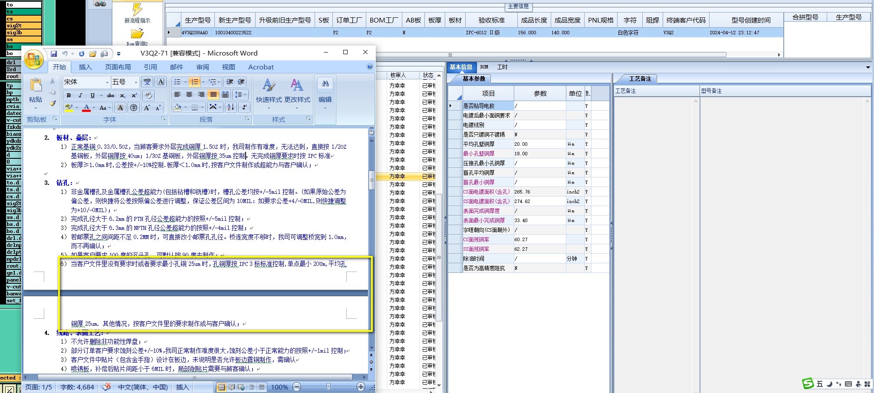Apply subscript formatting
The width and height of the screenshot is (874, 393).
(123, 95)
